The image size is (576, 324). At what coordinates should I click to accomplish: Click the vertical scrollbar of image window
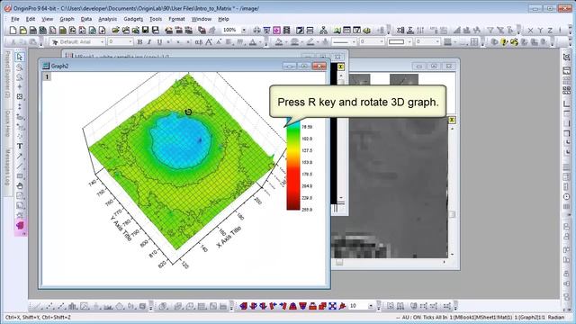pos(452,191)
